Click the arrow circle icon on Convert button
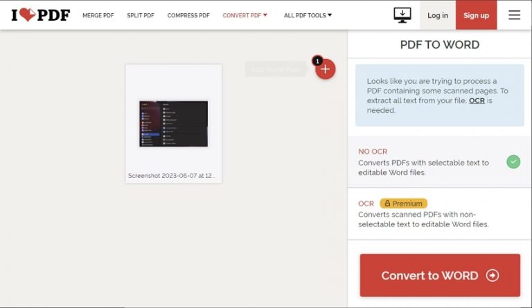The image size is (532, 308). click(x=493, y=275)
